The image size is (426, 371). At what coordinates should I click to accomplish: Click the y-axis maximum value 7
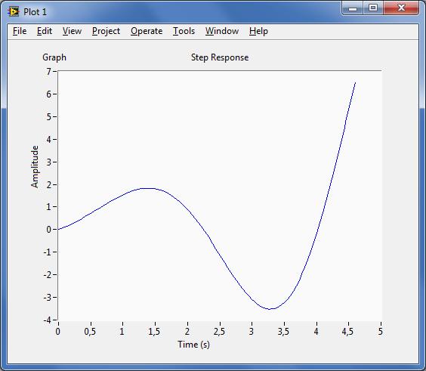tap(48, 71)
